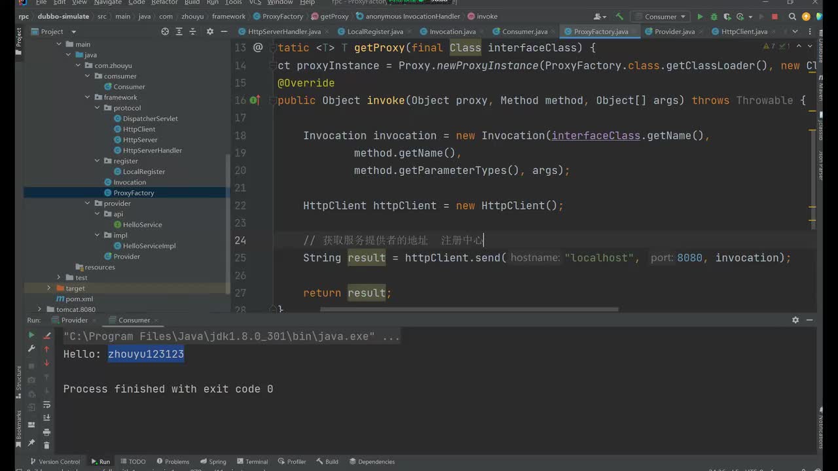
Task: Collapse the framework package in tree
Action: pyautogui.click(x=88, y=97)
